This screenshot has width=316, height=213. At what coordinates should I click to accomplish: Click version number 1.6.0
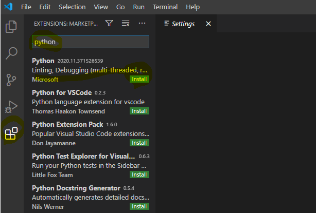pos(112,125)
